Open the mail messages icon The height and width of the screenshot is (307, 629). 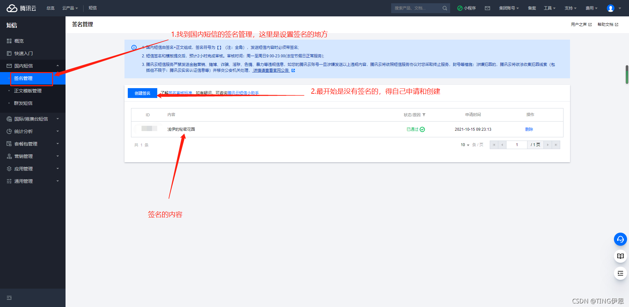pos(487,8)
